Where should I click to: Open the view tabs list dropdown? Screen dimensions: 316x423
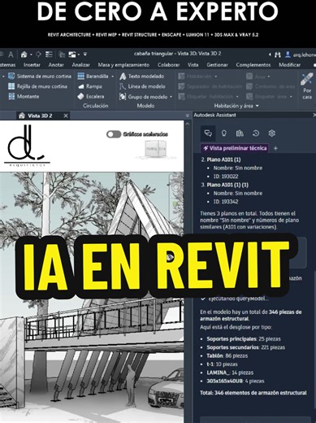coord(187,116)
